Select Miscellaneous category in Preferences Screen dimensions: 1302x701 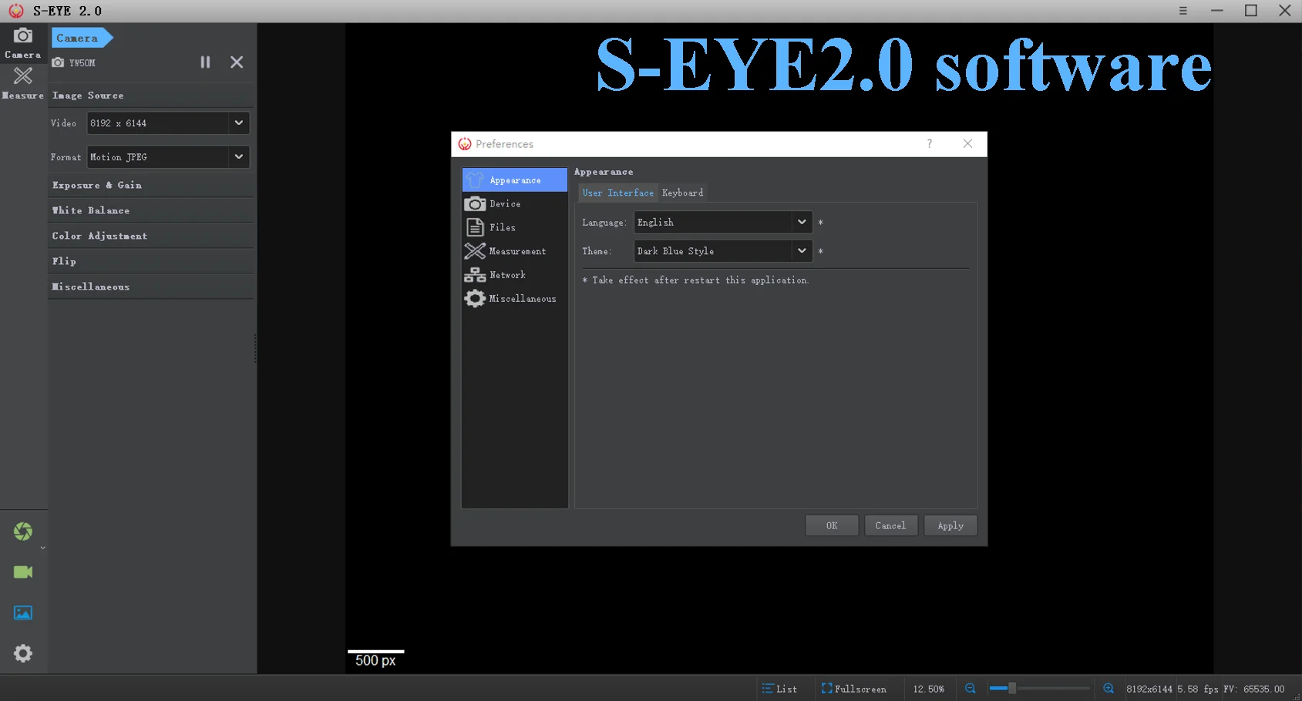pos(514,299)
